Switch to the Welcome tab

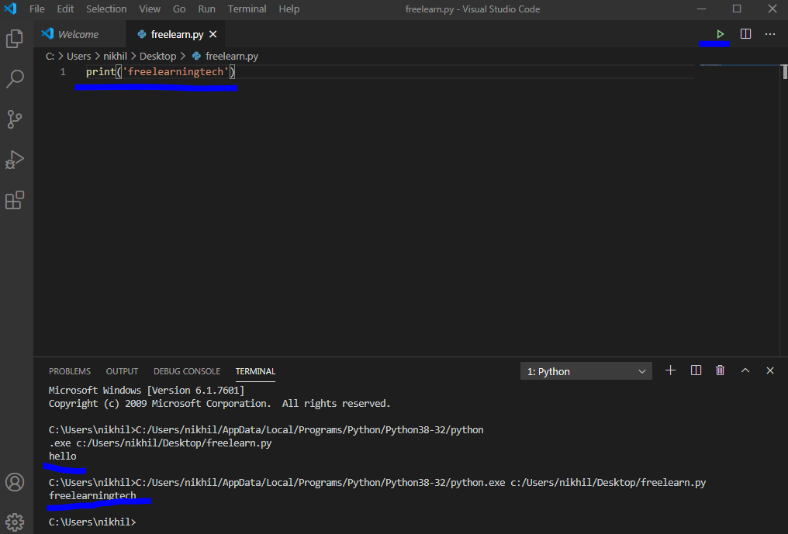click(79, 34)
